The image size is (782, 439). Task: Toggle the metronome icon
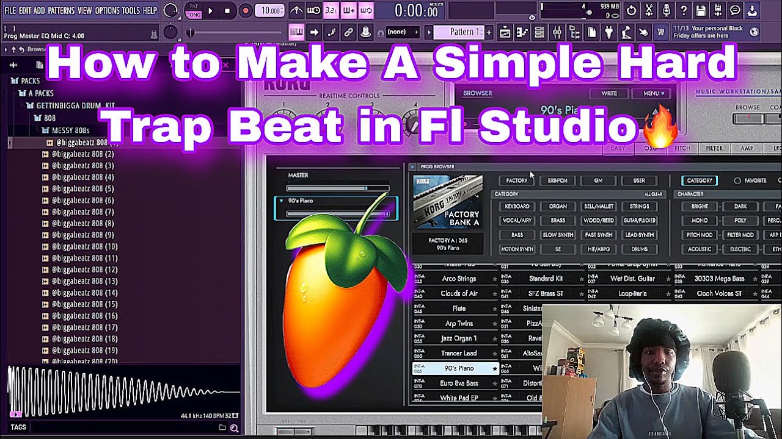297,10
